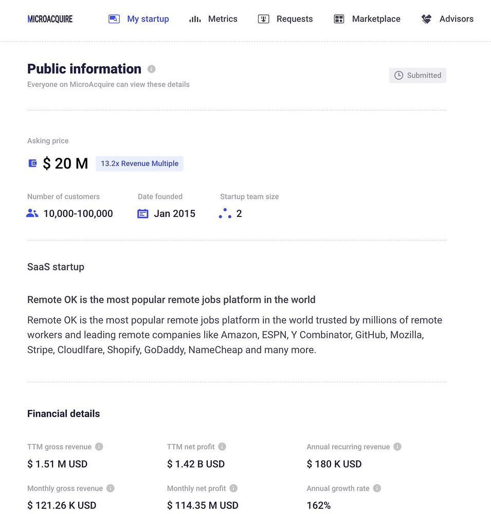
Task: Click the Annual recurring revenue info icon
Action: (x=397, y=447)
